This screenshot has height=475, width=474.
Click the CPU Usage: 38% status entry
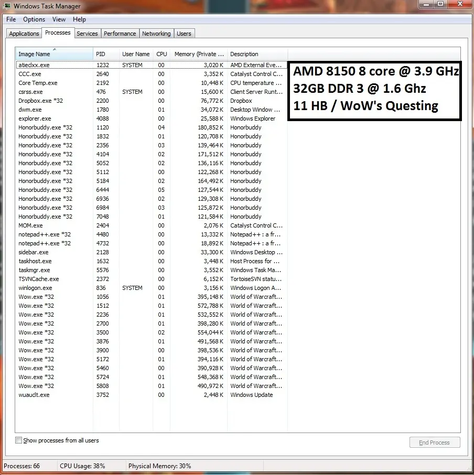point(82,466)
